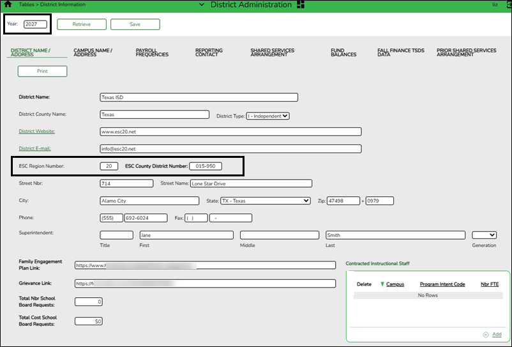Image resolution: width=512 pixels, height=347 pixels.
Task: Click the Superintendent Middle name field
Action: tap(280, 235)
